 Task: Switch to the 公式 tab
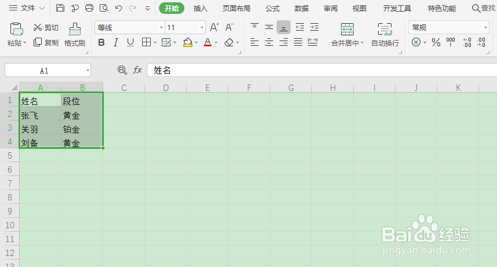[x=273, y=9]
